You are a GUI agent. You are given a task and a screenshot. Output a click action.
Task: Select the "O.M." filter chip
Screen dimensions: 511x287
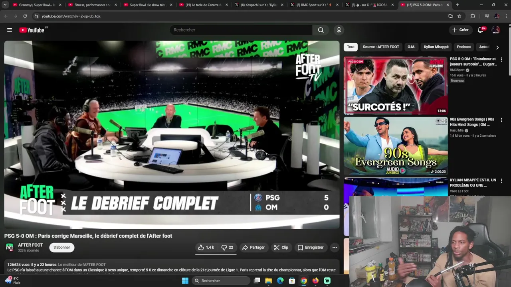411,47
